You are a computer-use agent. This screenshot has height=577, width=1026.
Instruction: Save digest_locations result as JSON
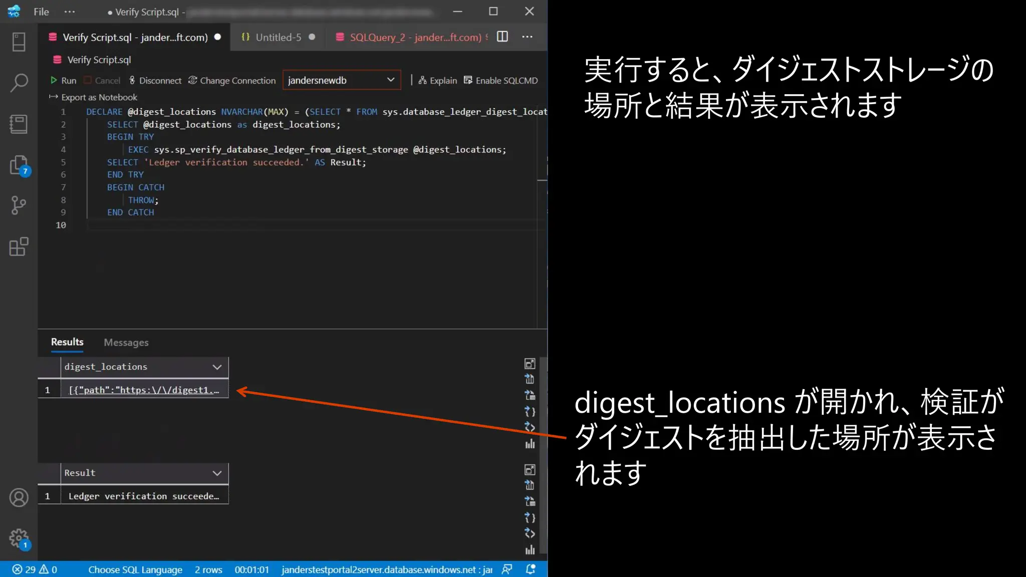point(530,412)
